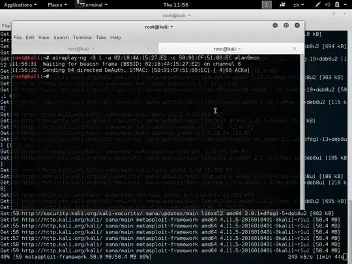Close the background terminal window
The image size is (352, 264).
pyautogui.click(x=345, y=14)
